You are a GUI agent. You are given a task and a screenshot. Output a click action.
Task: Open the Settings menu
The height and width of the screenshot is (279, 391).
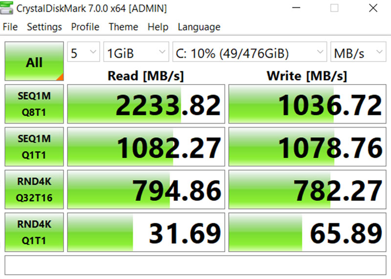click(44, 27)
